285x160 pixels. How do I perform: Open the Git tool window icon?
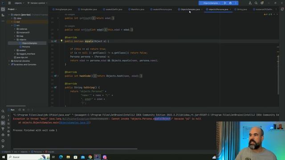tap(3, 147)
